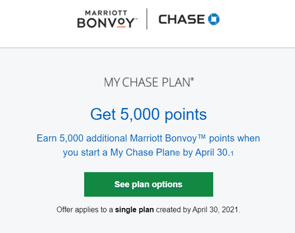The image size is (295, 233).
Task: Click the vertical divider between the two logos
Action: 147,19
